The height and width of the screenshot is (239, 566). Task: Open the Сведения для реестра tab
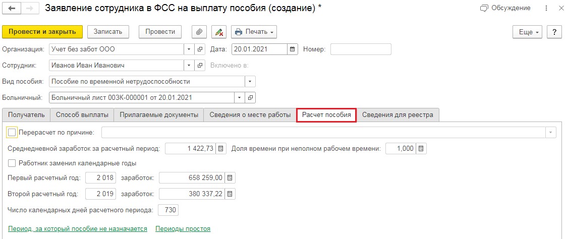(x=398, y=115)
